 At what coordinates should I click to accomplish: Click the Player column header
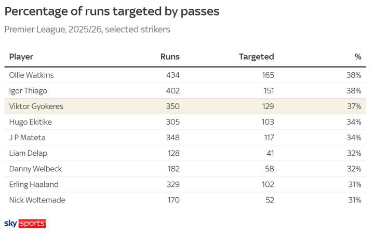pos(21,57)
